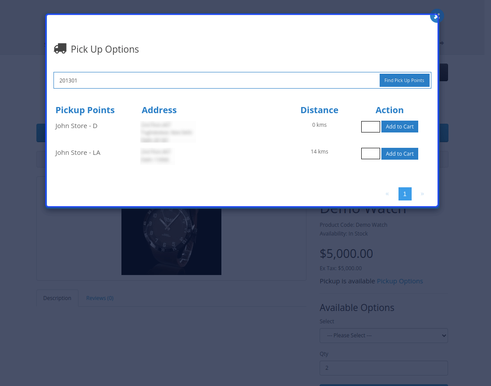Click the delivery truck icon
The width and height of the screenshot is (491, 386).
click(x=60, y=49)
